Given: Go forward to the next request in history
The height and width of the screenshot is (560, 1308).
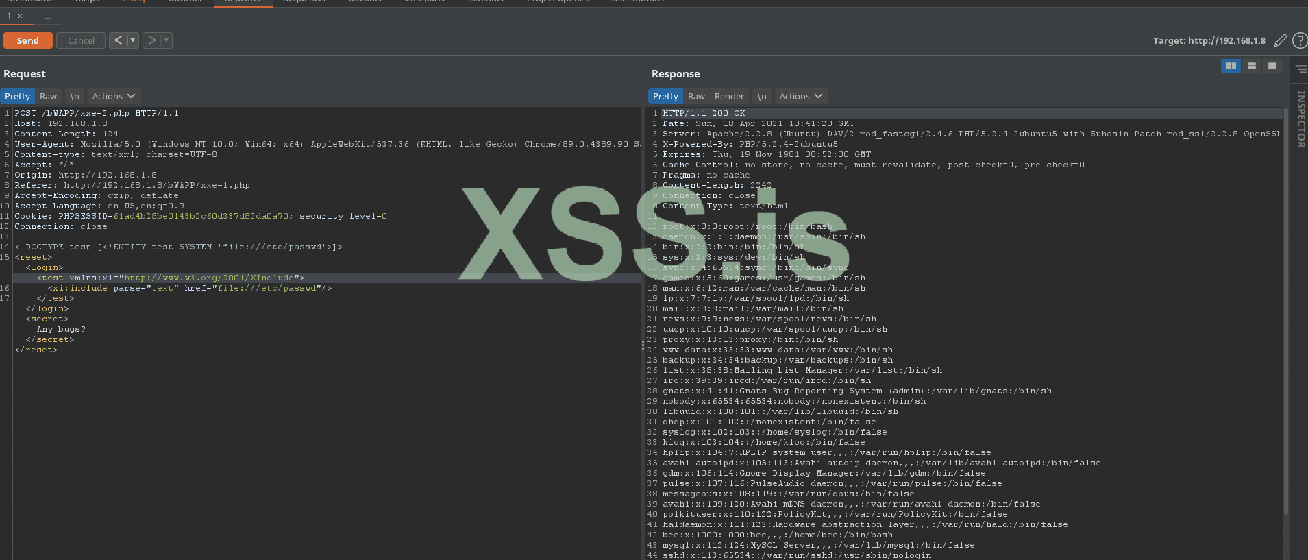Looking at the screenshot, I should click(152, 40).
